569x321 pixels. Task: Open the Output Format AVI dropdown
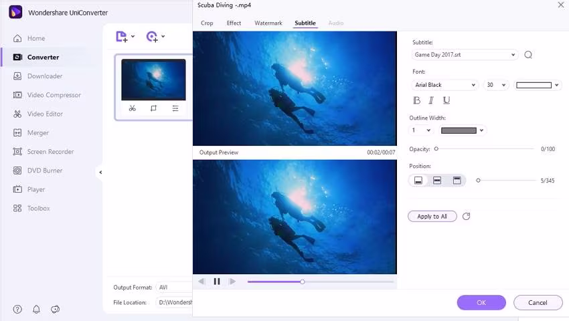[174, 288]
